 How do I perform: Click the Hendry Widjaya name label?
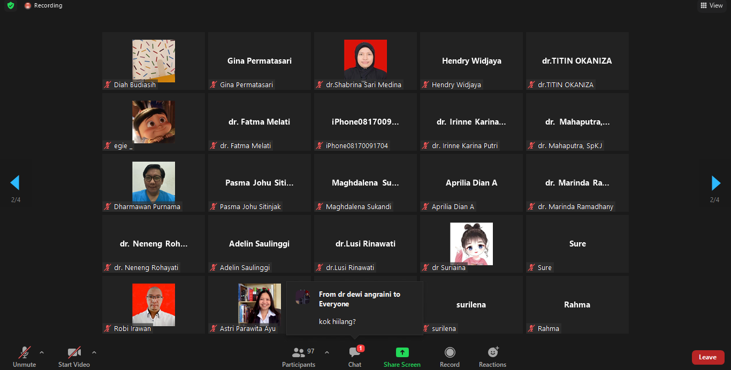tap(456, 84)
